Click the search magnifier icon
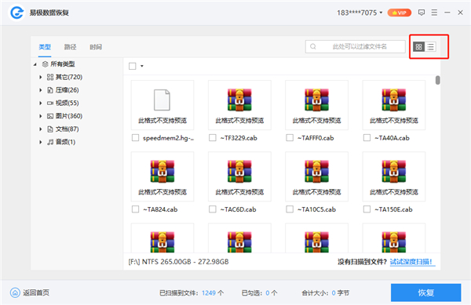Viewport: 471px width, 305px height. coord(313,46)
